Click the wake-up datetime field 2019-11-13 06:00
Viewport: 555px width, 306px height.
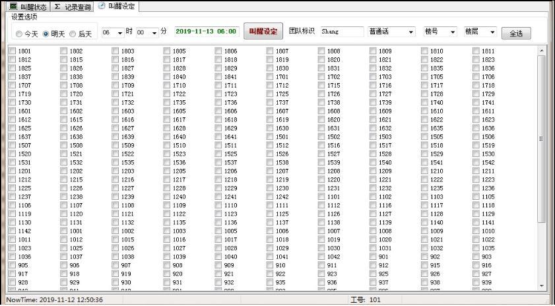pos(207,32)
